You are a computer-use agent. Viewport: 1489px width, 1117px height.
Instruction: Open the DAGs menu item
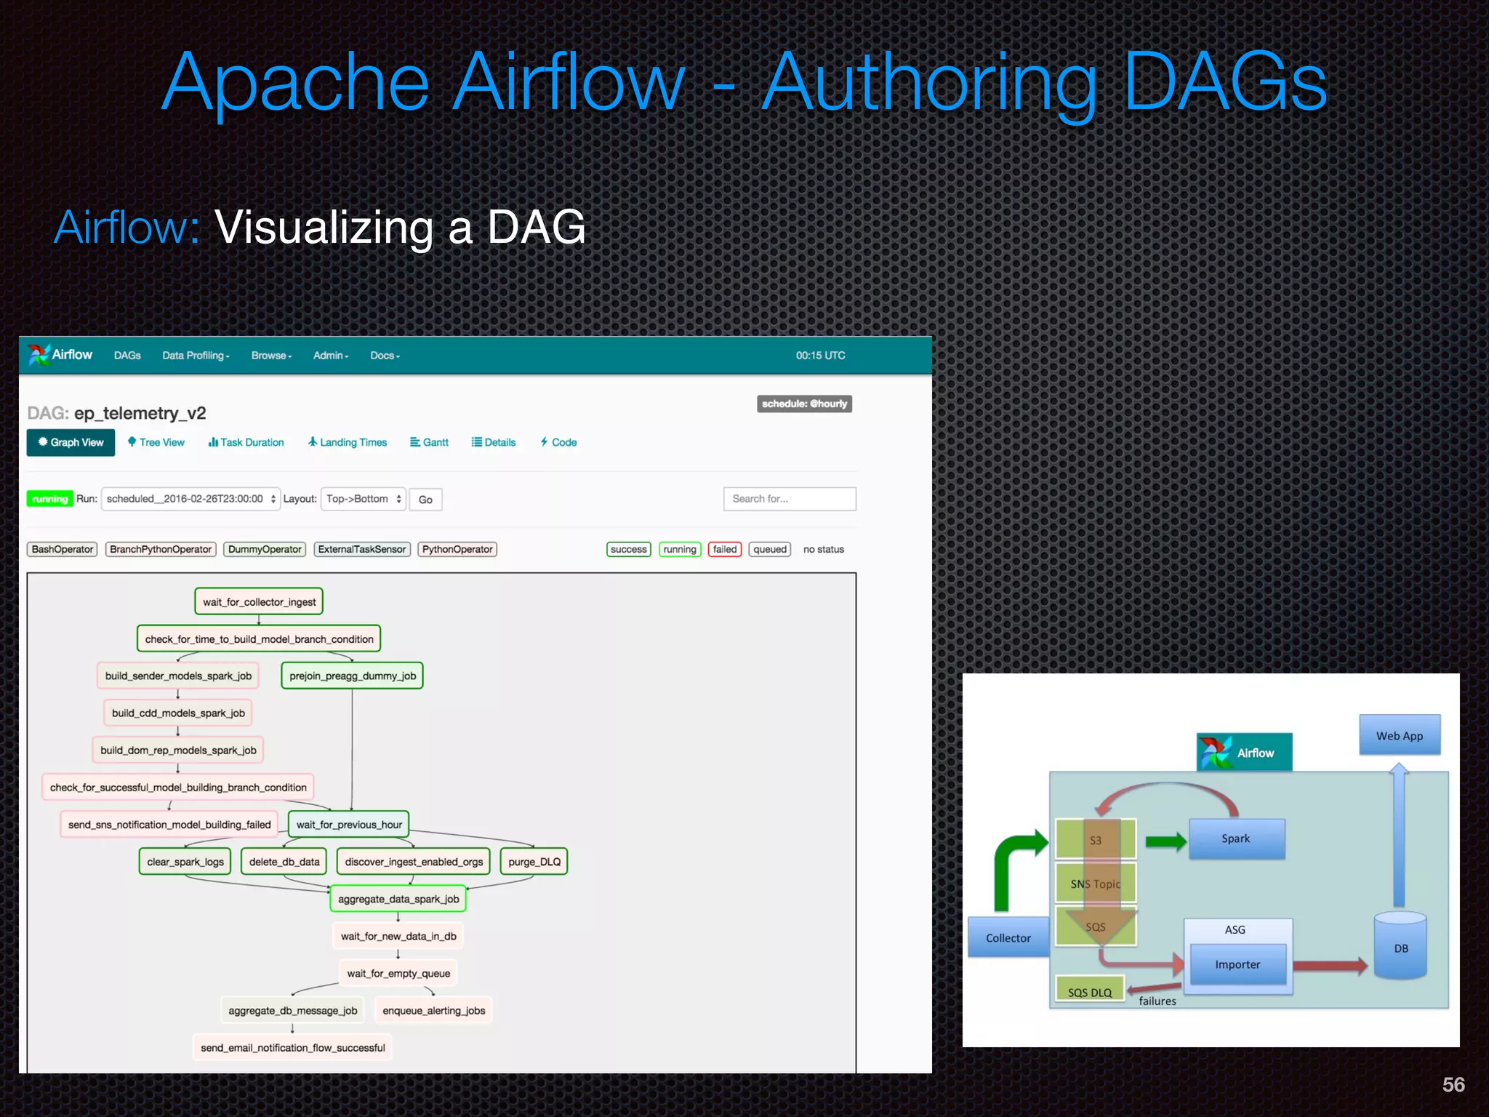click(x=127, y=356)
